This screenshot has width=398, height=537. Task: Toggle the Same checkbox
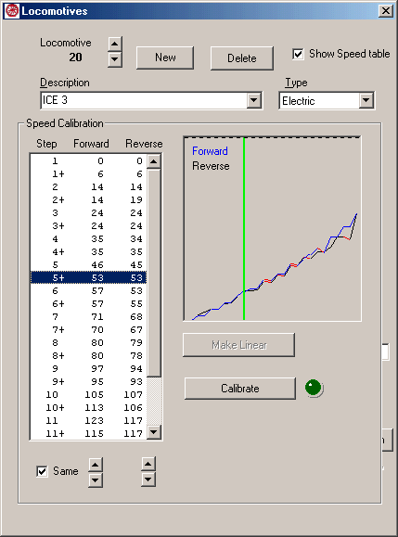pos(42,471)
